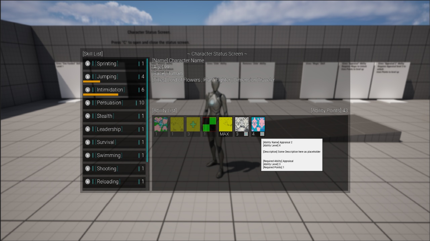Click the icon beside the Reloading skill
This screenshot has width=430, height=241.
88,181
